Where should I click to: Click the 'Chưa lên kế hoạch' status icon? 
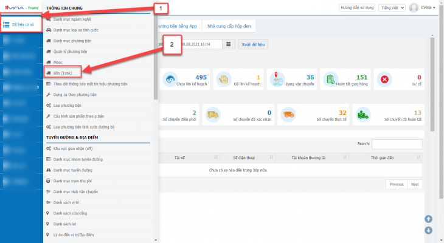click(x=170, y=79)
